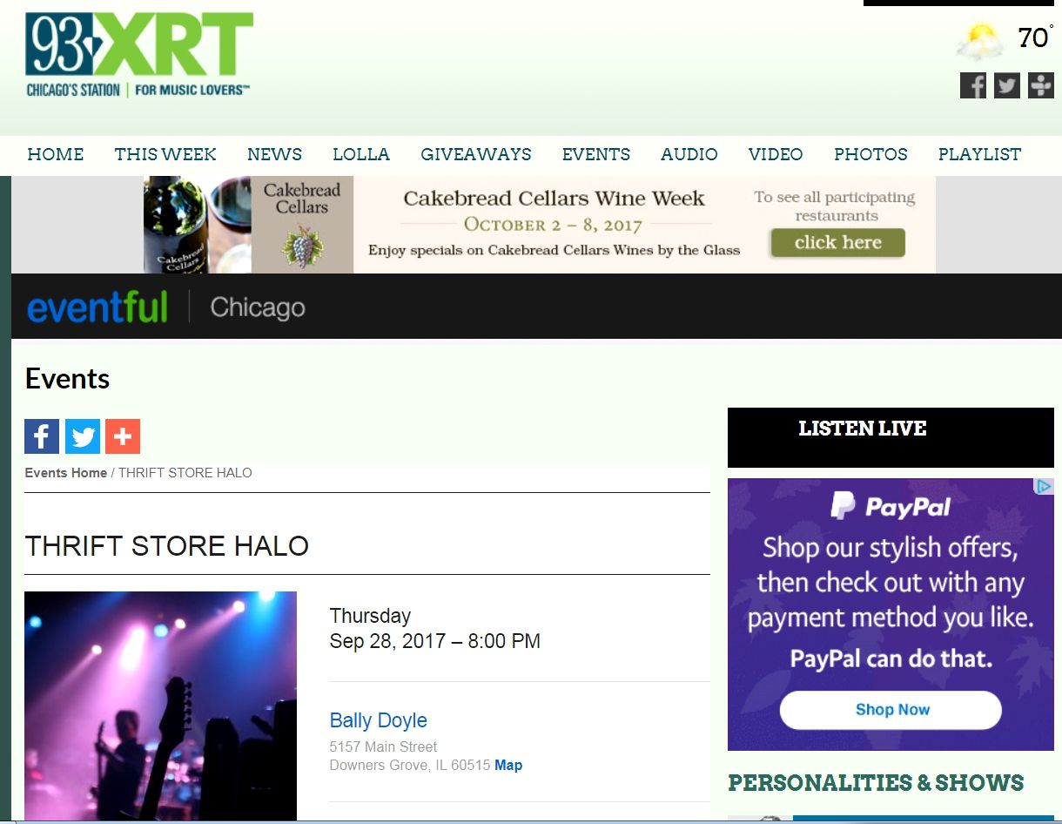Go to Events Home breadcrumb link
The width and height of the screenshot is (1062, 824).
click(x=66, y=473)
